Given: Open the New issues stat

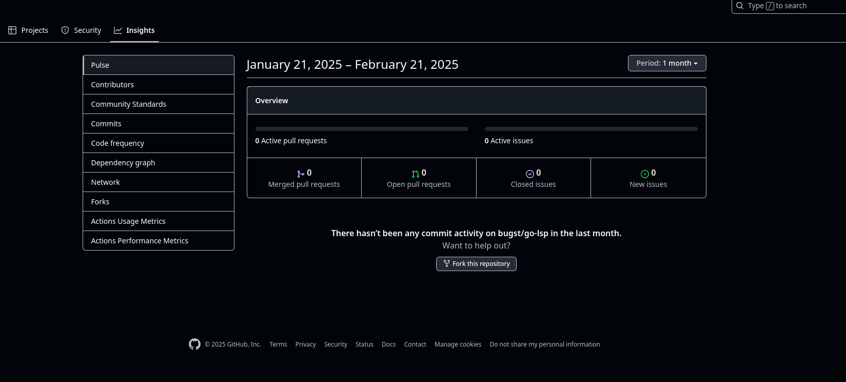Looking at the screenshot, I should click(648, 178).
